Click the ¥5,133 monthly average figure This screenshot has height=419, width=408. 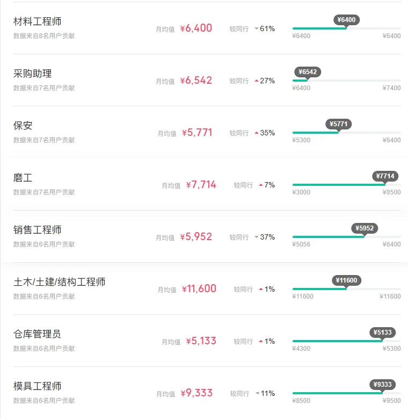[x=201, y=341]
